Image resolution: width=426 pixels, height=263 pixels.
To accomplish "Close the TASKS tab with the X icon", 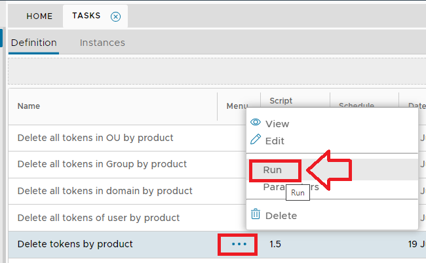I will click(115, 17).
